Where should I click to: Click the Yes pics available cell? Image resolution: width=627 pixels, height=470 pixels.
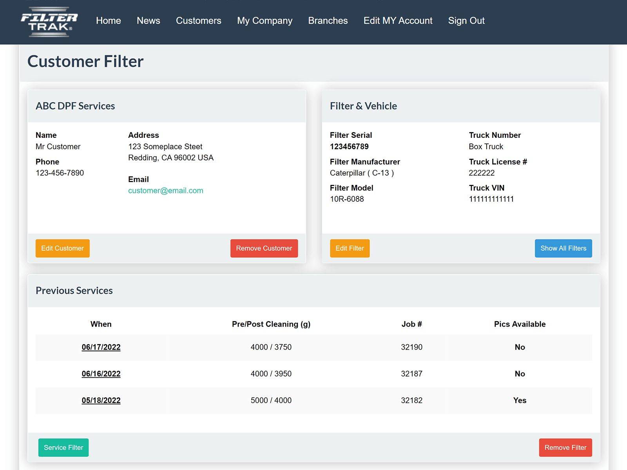click(520, 400)
